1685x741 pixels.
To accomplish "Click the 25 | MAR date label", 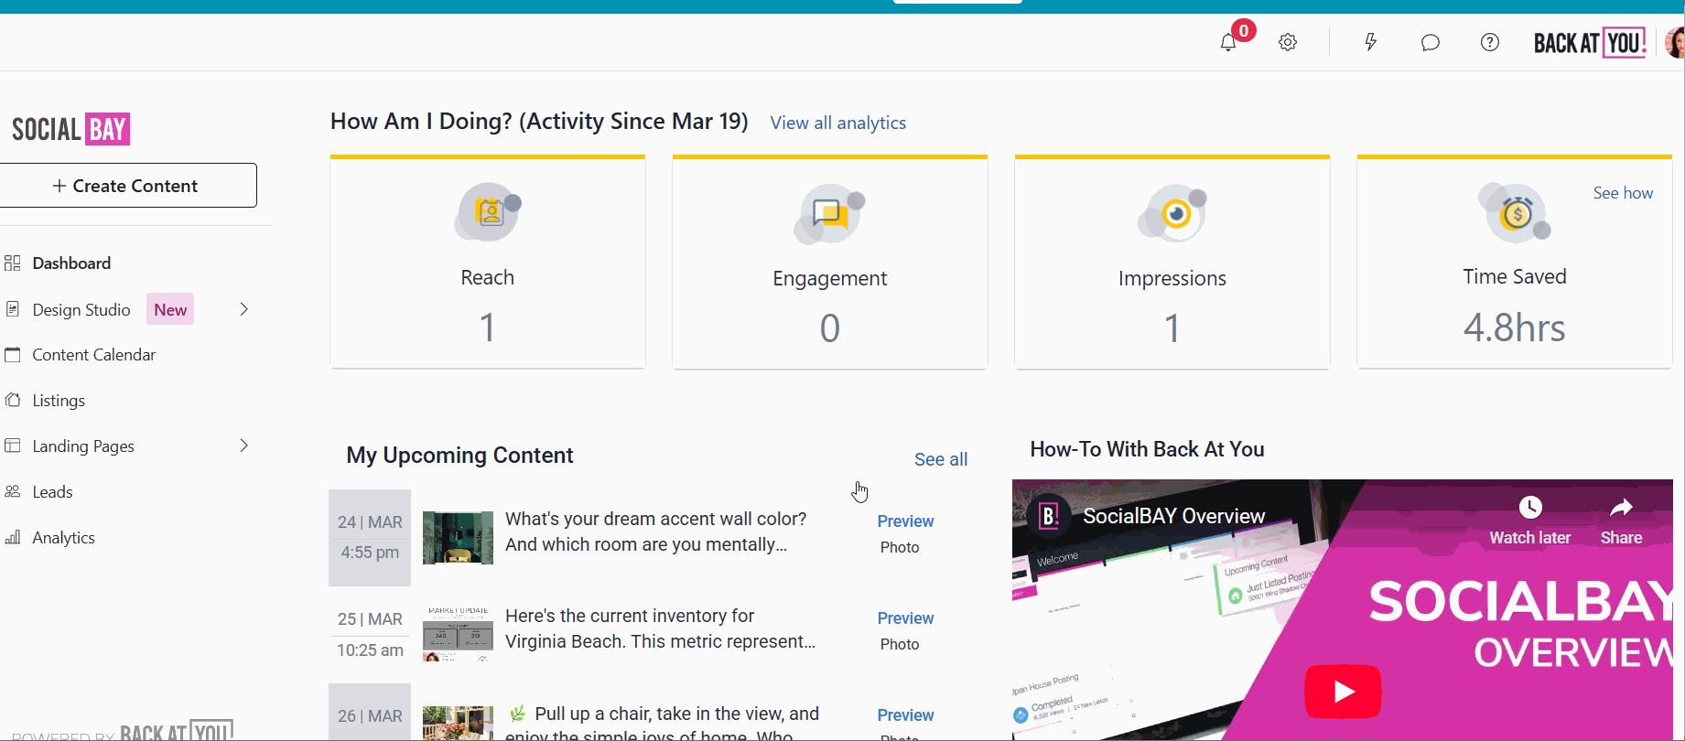I will click(370, 619).
